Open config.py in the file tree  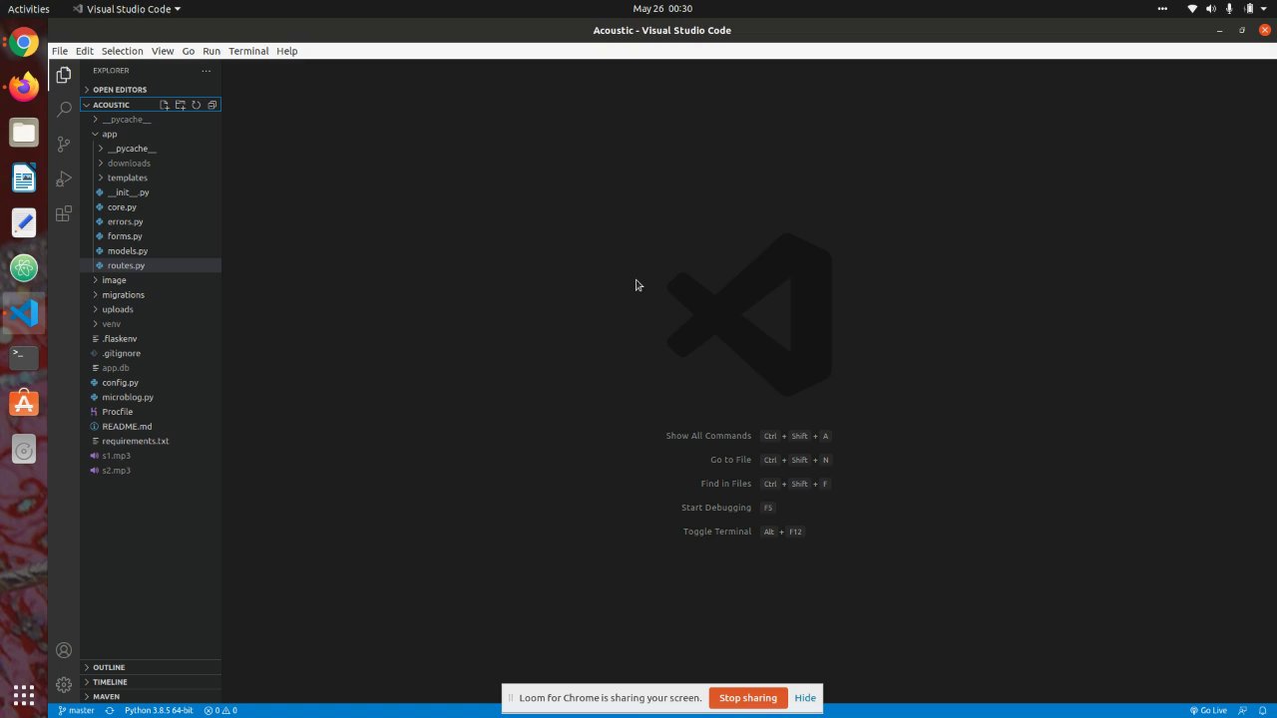[151, 383]
